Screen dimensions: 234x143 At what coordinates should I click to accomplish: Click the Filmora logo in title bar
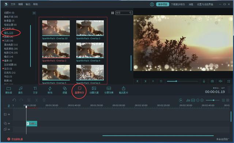(6, 4)
